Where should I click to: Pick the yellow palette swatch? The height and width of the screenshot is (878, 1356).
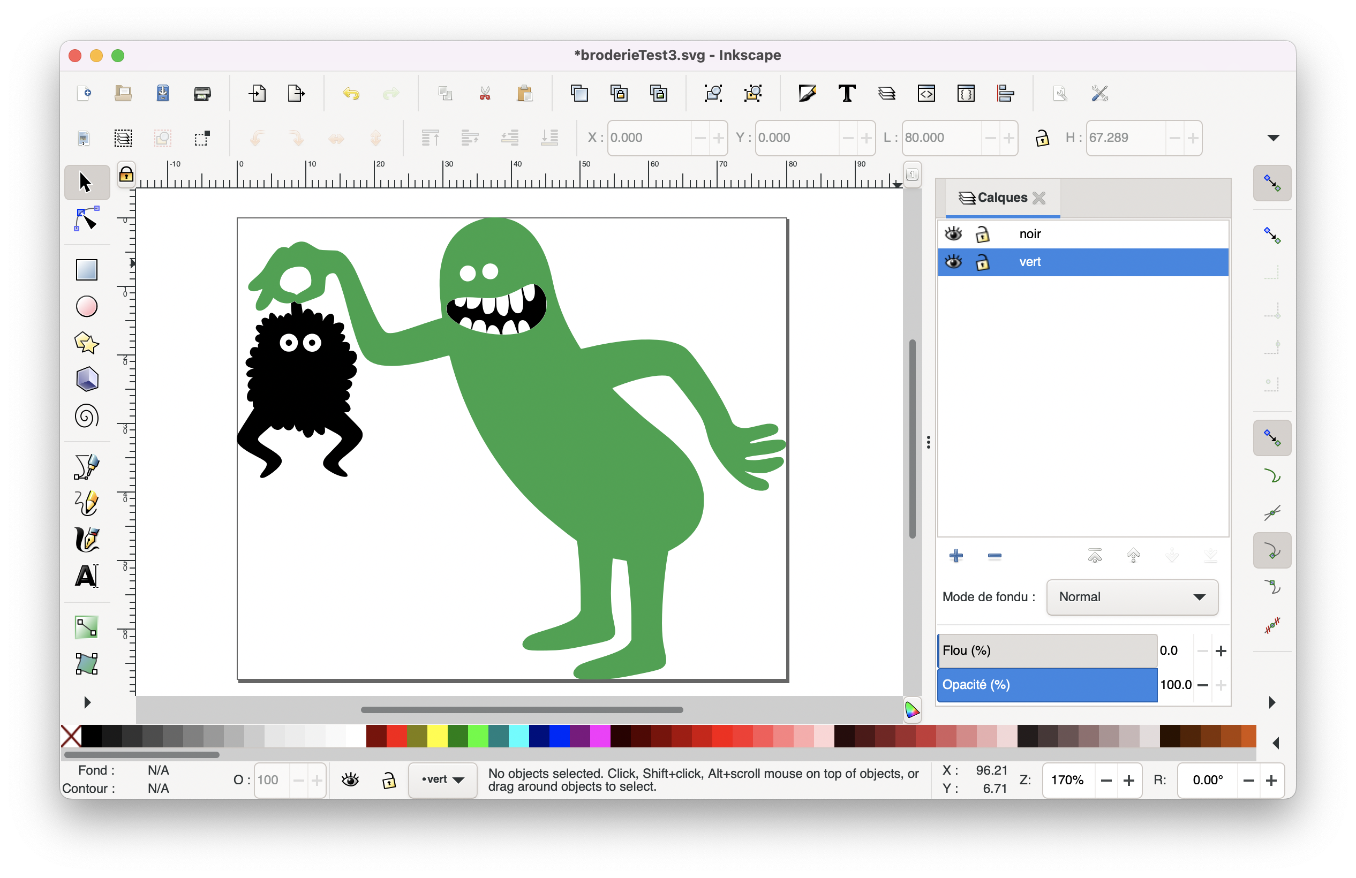pyautogui.click(x=437, y=736)
